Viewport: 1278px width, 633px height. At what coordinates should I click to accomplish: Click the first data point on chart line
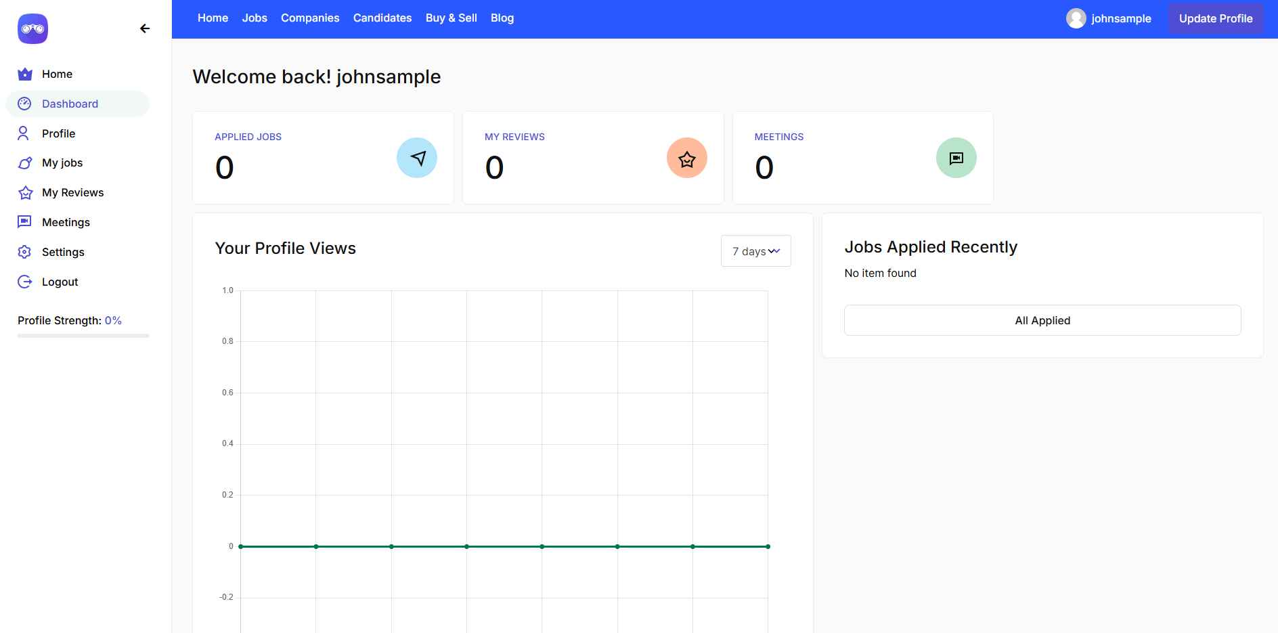[x=240, y=546]
